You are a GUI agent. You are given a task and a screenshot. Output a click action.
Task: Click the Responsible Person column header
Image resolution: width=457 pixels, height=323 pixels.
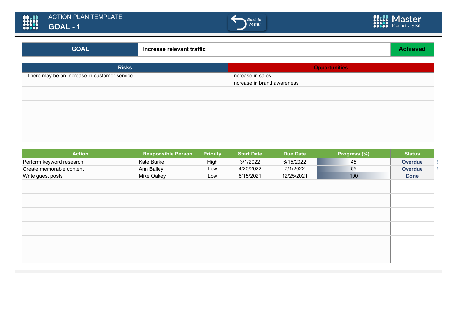(x=168, y=154)
